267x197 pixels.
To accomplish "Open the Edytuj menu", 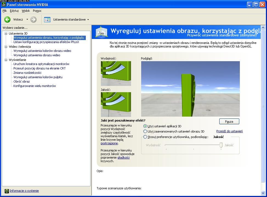I will pyautogui.click(x=14, y=11).
